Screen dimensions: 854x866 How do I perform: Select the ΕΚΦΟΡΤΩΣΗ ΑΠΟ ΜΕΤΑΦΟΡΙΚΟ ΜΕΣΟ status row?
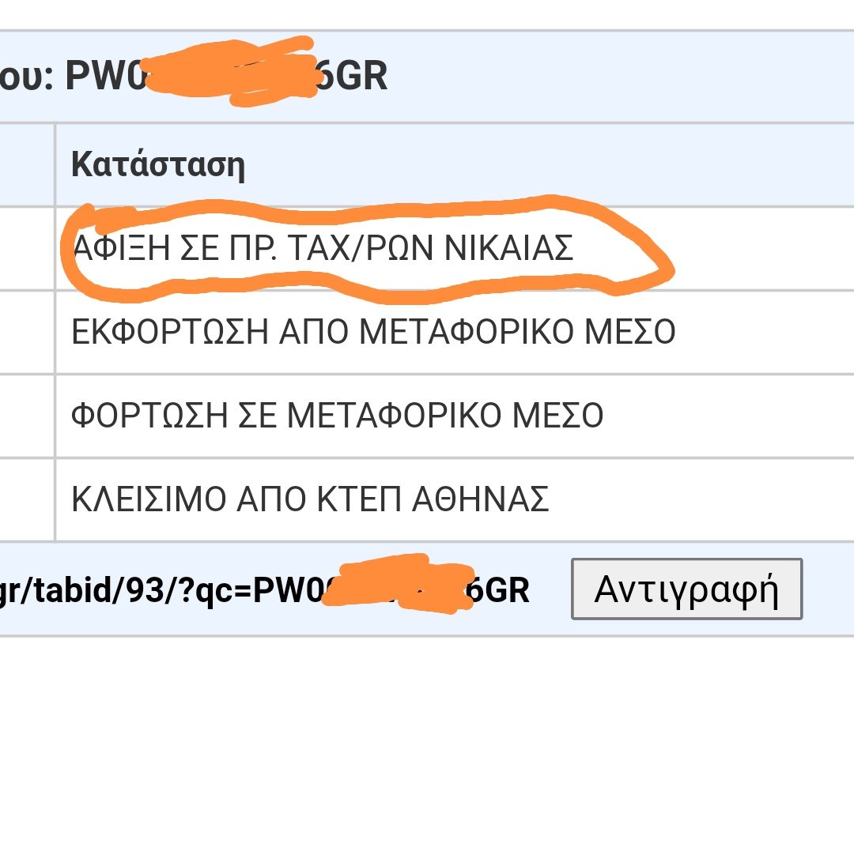point(455,332)
